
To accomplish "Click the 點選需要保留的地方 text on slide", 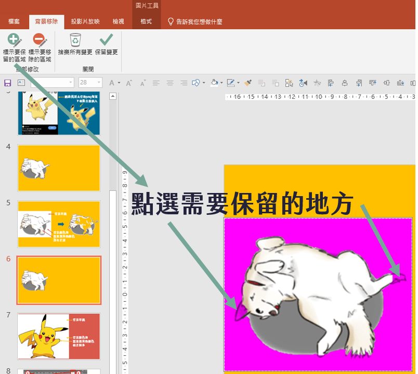I will pyautogui.click(x=242, y=204).
